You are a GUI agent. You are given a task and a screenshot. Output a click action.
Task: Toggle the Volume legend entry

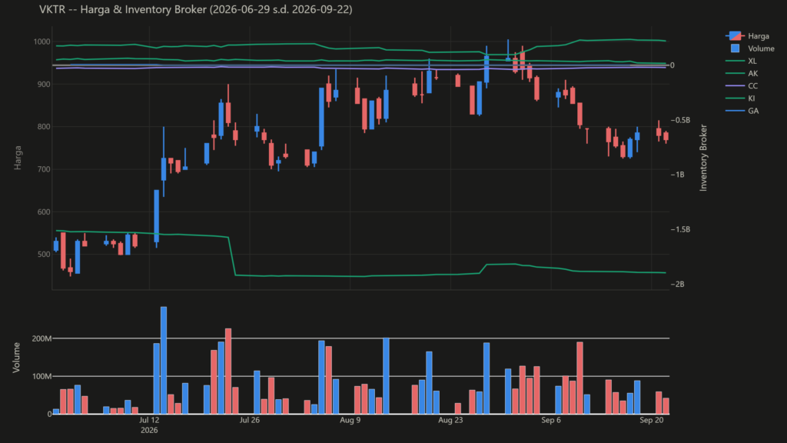(752, 48)
